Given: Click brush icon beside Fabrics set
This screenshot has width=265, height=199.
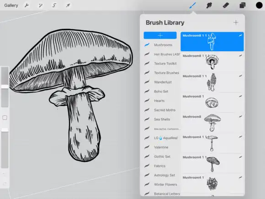Looking at the screenshot, I should pos(147,166).
